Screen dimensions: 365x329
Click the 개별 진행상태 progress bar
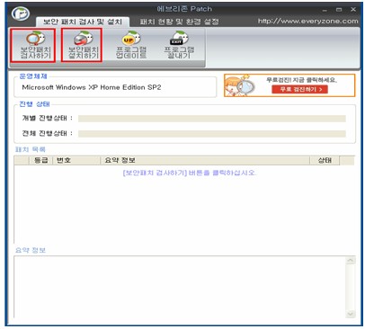coord(212,119)
